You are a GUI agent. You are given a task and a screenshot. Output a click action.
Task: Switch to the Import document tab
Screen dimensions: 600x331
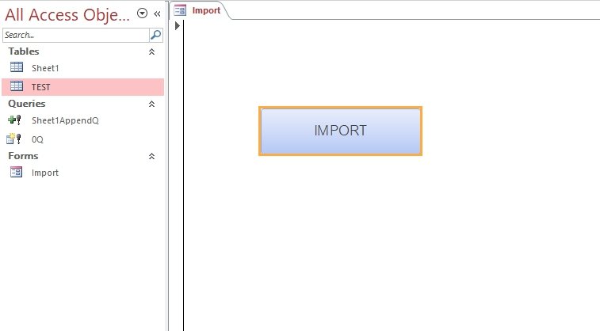pos(206,10)
